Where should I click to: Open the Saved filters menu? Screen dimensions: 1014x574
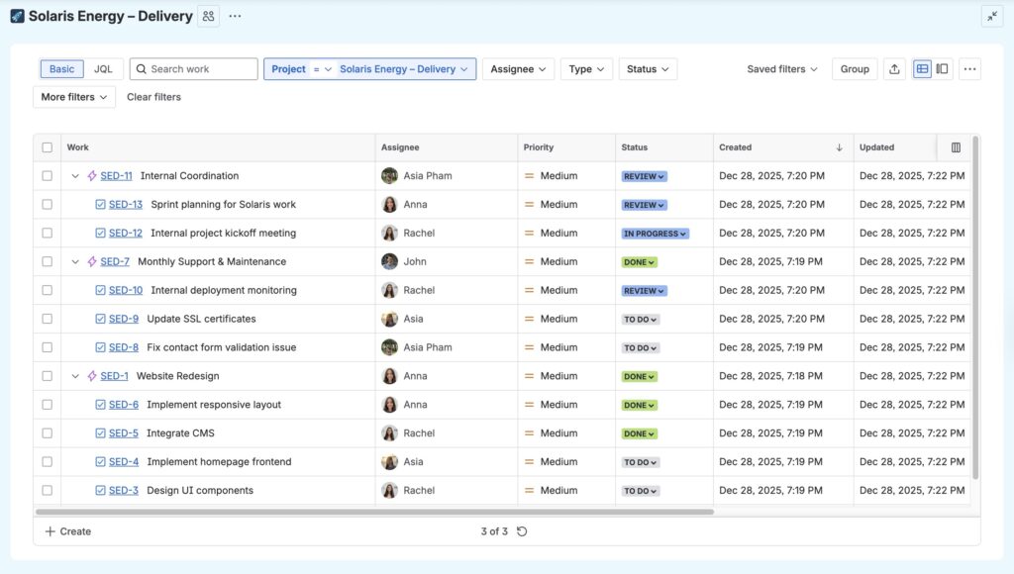point(781,68)
